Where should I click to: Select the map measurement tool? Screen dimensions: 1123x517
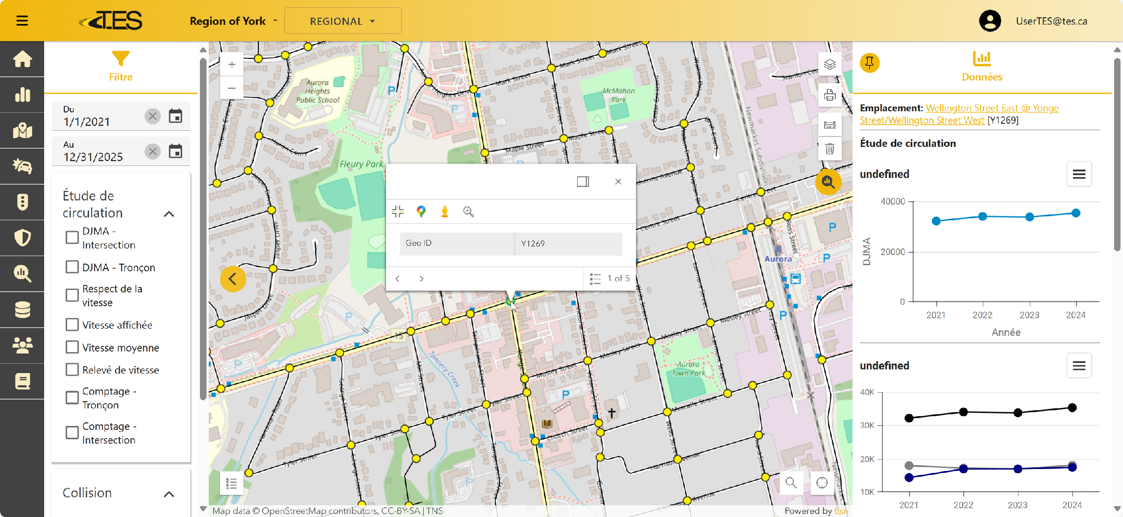pyautogui.click(x=830, y=125)
